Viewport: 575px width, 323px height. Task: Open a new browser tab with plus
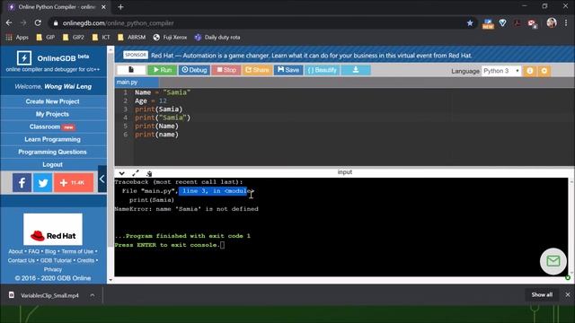coord(120,7)
